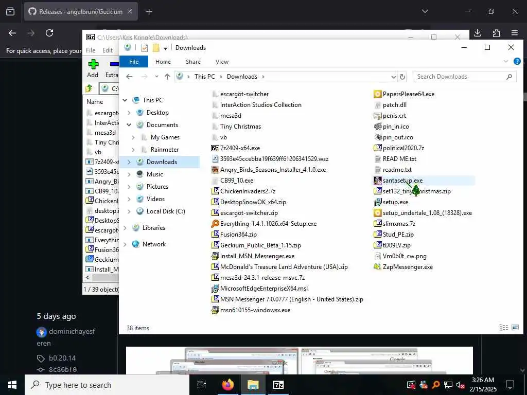Screen dimensions: 527x395
Task: Open Firefox from the taskbar
Action: pyautogui.click(x=228, y=385)
